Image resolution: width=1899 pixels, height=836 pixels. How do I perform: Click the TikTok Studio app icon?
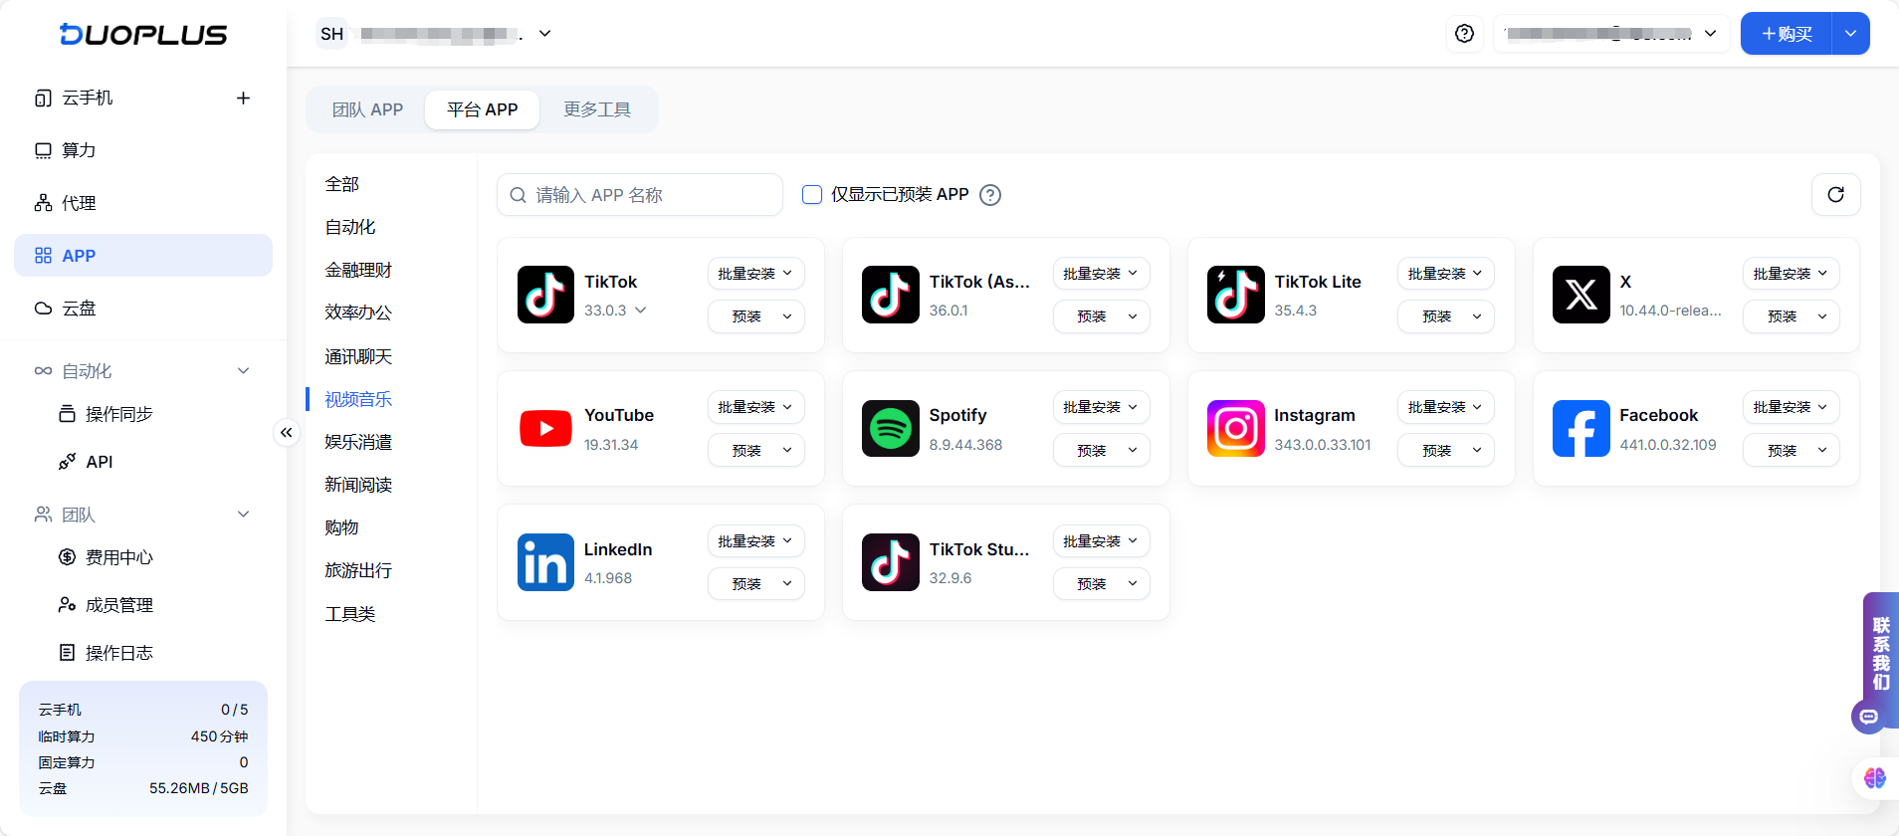pos(890,562)
